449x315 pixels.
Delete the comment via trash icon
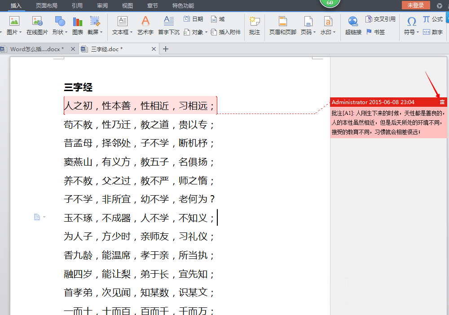[x=442, y=102]
